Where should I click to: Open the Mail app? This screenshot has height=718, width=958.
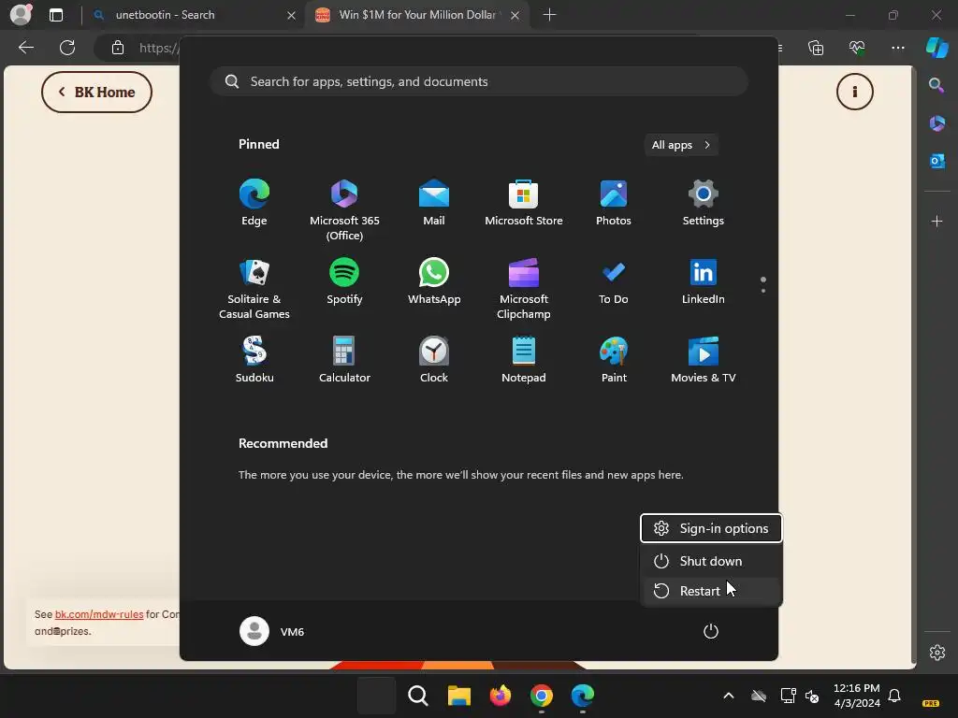pos(434,203)
